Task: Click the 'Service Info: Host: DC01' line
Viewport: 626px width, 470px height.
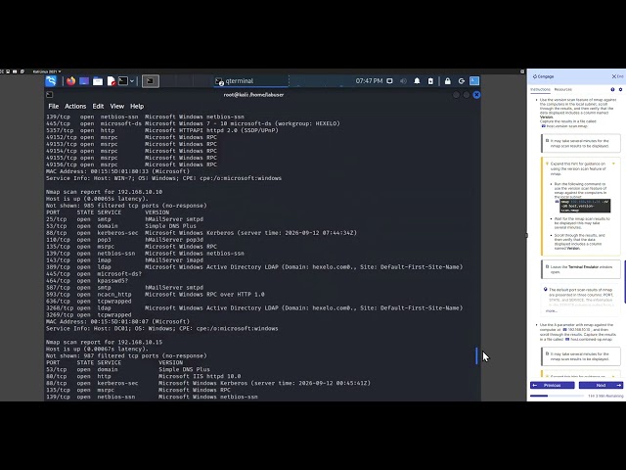Action: point(162,329)
